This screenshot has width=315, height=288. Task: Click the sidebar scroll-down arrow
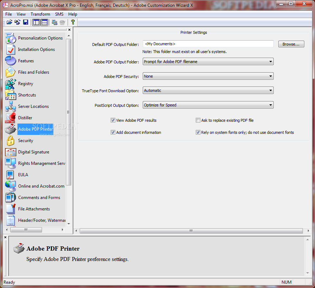tap(69, 224)
